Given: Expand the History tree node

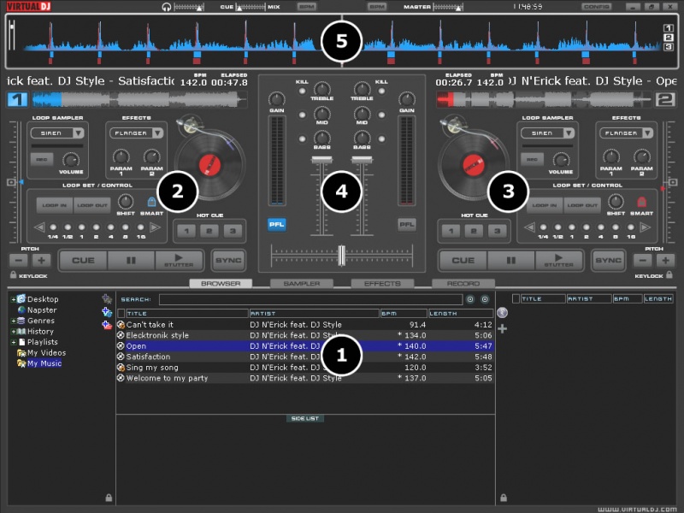Looking at the screenshot, I should click(x=13, y=332).
